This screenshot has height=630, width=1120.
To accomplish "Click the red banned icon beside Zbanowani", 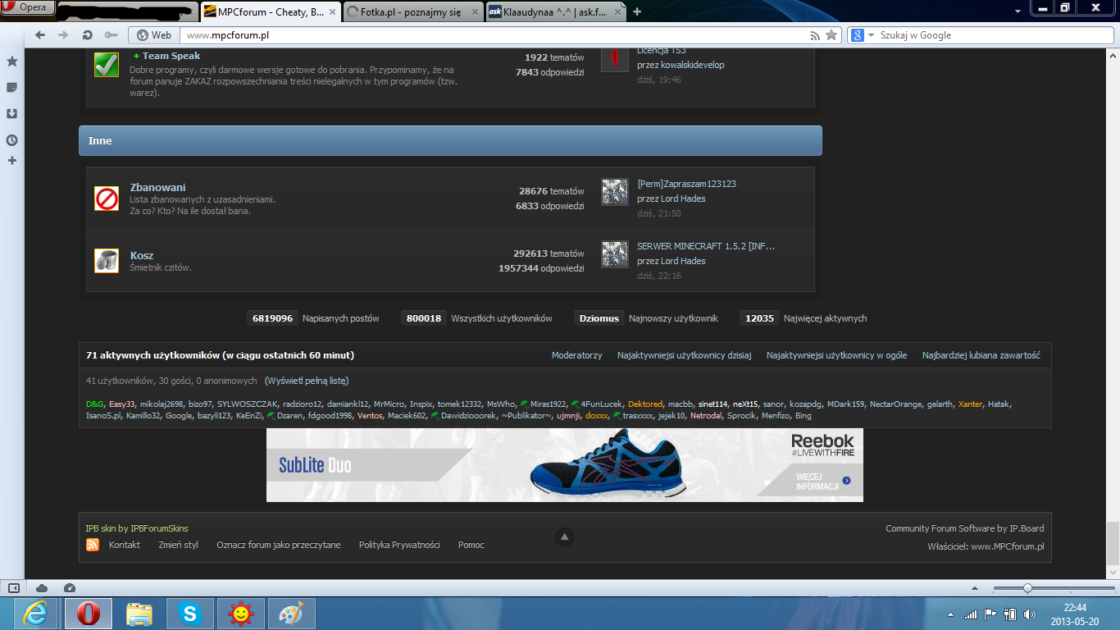I will pos(107,199).
